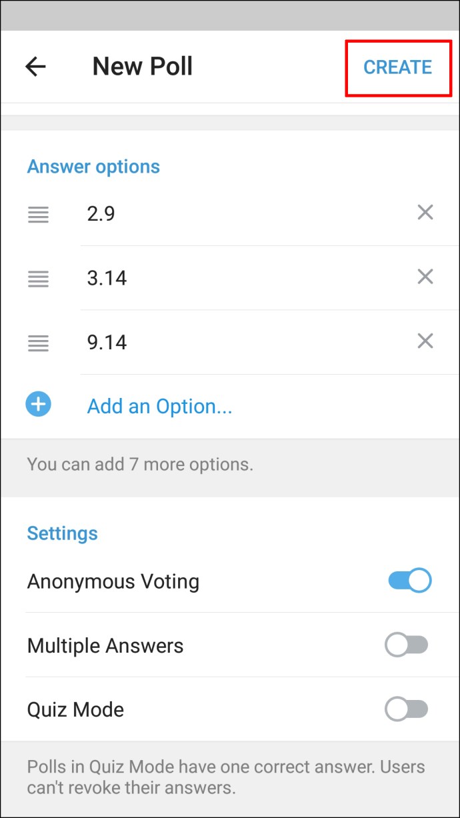Disable the Anonymous Voting switch
460x818 pixels.
pyautogui.click(x=409, y=581)
